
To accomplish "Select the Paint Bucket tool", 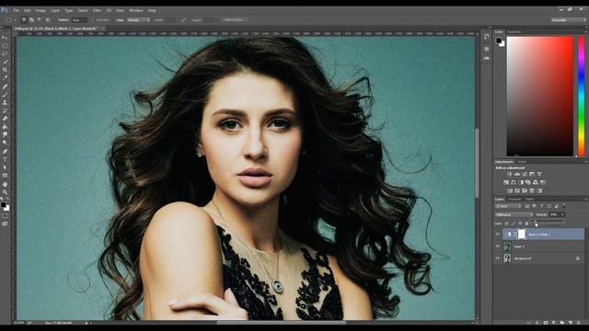I will 5,127.
